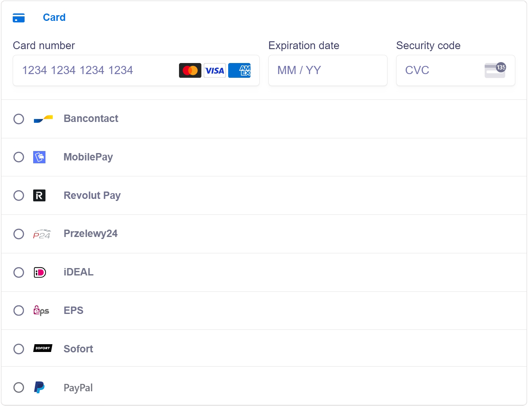
Task: Click the blue card icon in the header
Action: point(19,18)
